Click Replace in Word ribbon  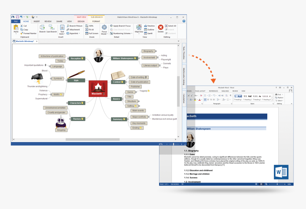(279, 97)
